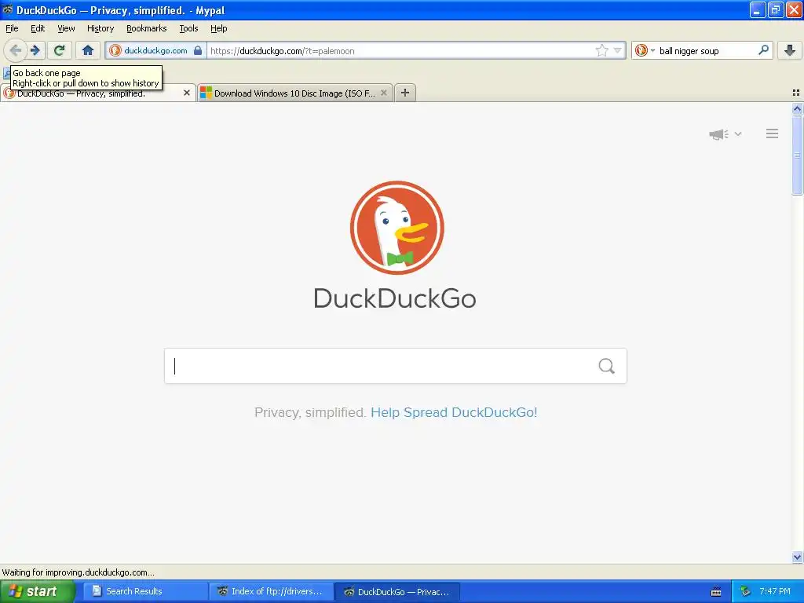
Task: Switch to Download Windows 10 Disc Image tab
Action: point(295,93)
